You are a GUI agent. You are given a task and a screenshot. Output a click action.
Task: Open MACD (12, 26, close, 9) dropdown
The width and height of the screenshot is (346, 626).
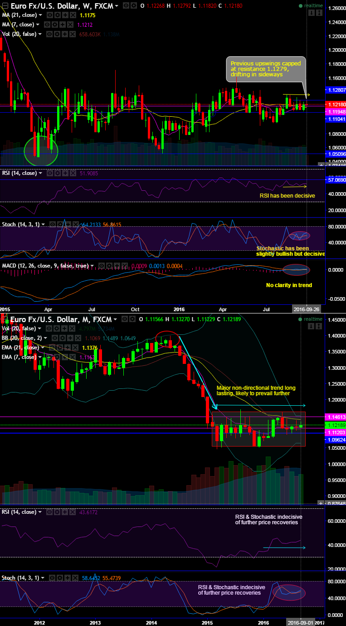92,266
